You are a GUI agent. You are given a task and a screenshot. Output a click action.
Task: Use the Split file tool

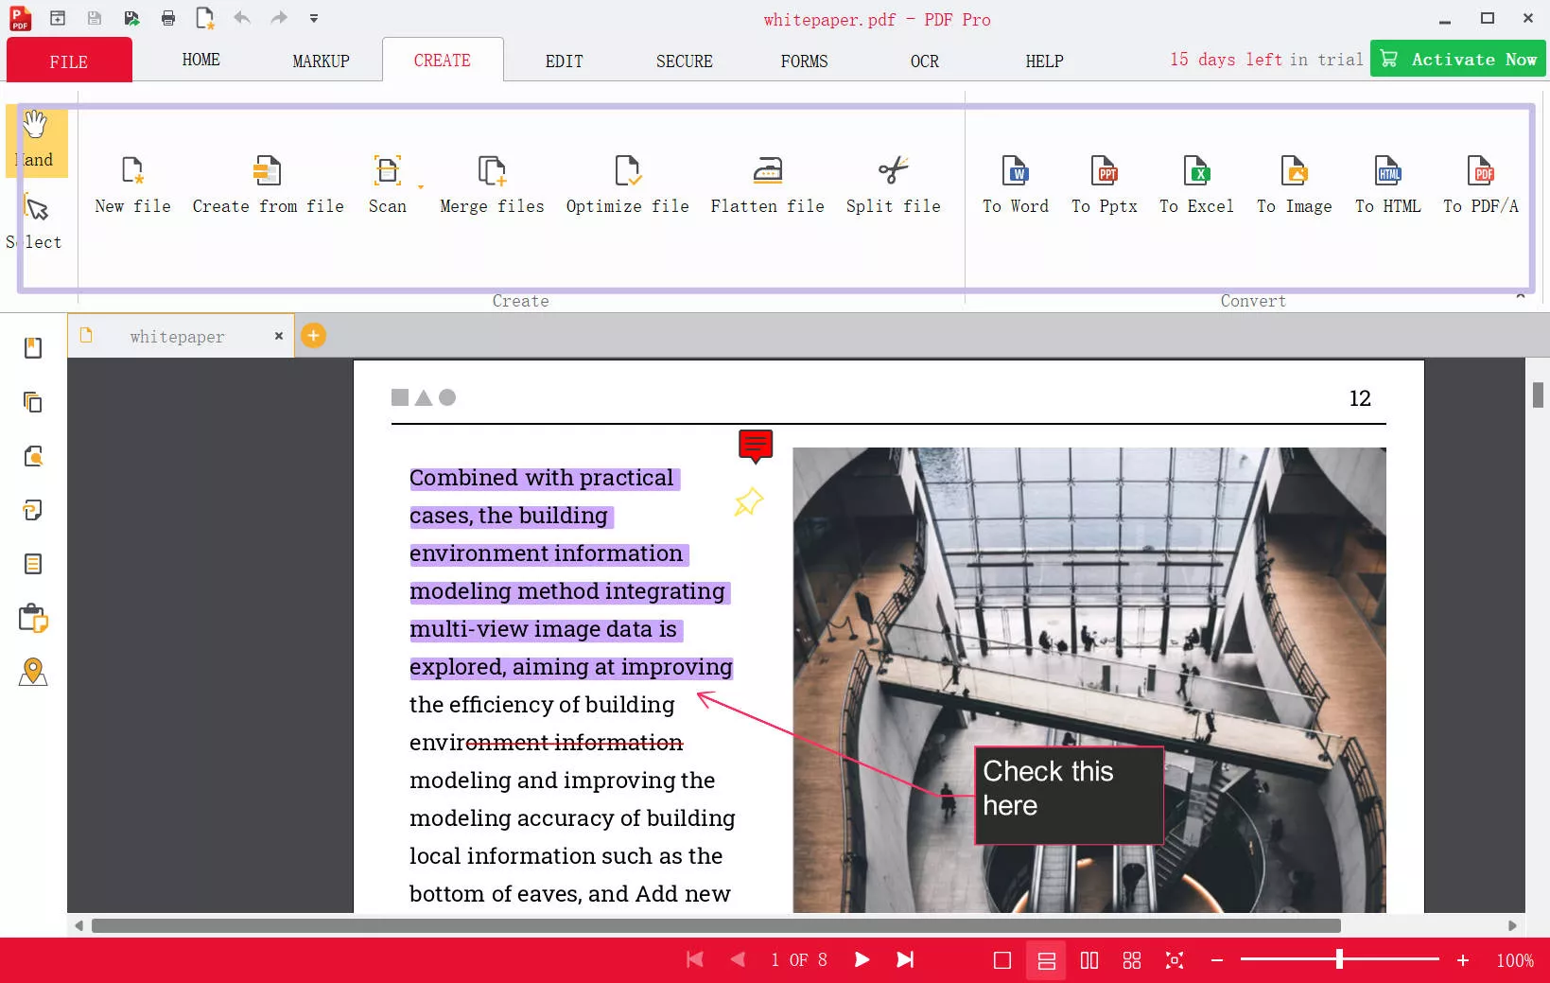(892, 184)
